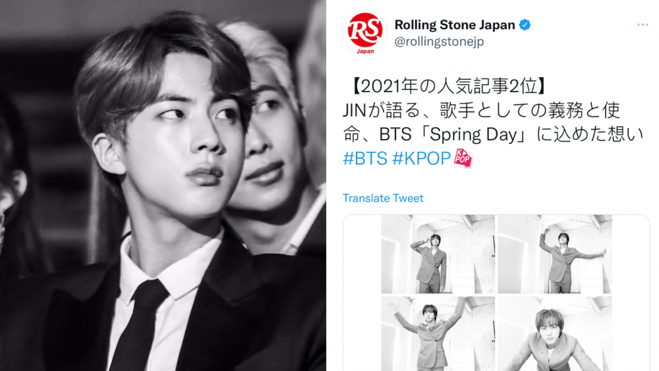Click the tweet text about JIN and Spring Day
This screenshot has height=371, width=659.
coord(492,123)
